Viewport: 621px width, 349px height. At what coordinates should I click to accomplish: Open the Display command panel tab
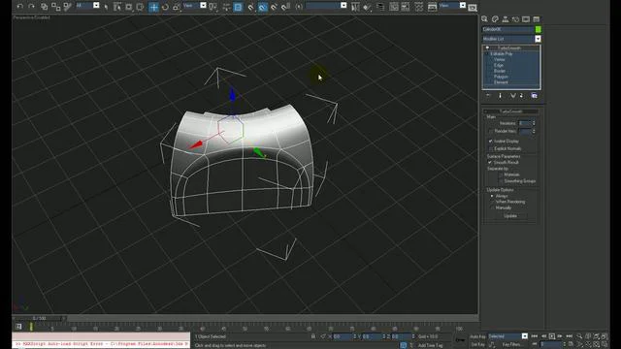526,19
